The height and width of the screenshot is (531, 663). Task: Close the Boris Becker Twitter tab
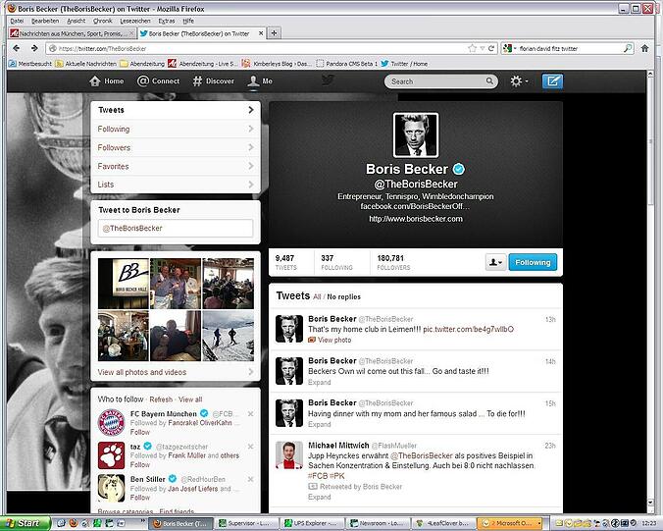coord(261,33)
